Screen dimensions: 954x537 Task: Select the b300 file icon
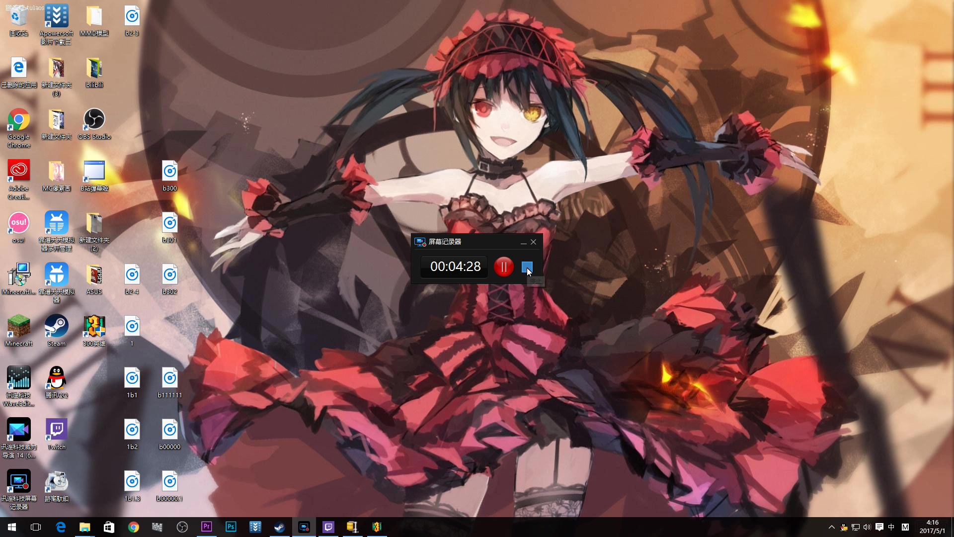[x=169, y=172]
